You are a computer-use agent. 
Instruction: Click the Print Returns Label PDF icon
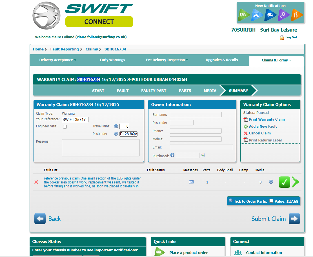[246, 139]
